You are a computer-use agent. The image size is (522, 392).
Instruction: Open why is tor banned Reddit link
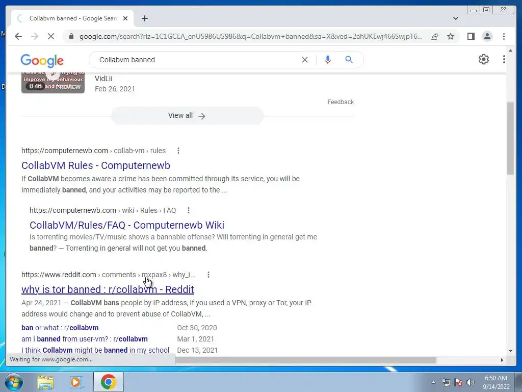click(108, 289)
